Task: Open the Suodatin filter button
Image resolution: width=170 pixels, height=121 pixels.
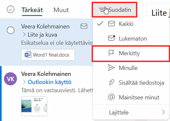Action: (x=115, y=10)
